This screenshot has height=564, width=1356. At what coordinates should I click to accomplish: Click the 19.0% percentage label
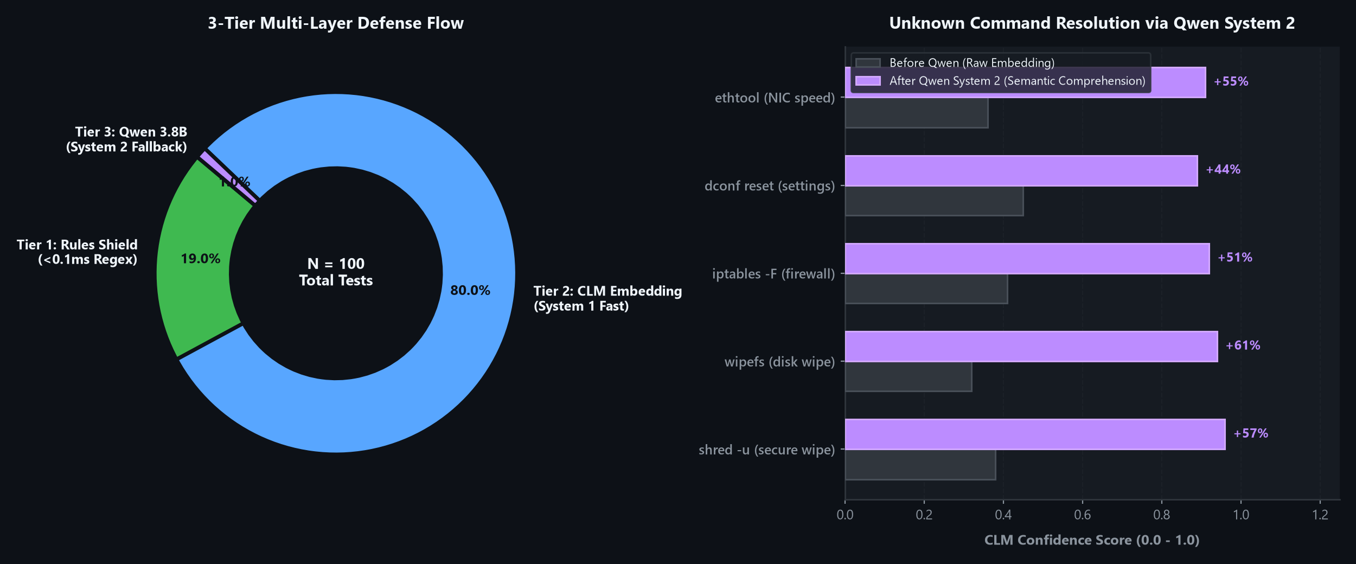click(x=201, y=259)
